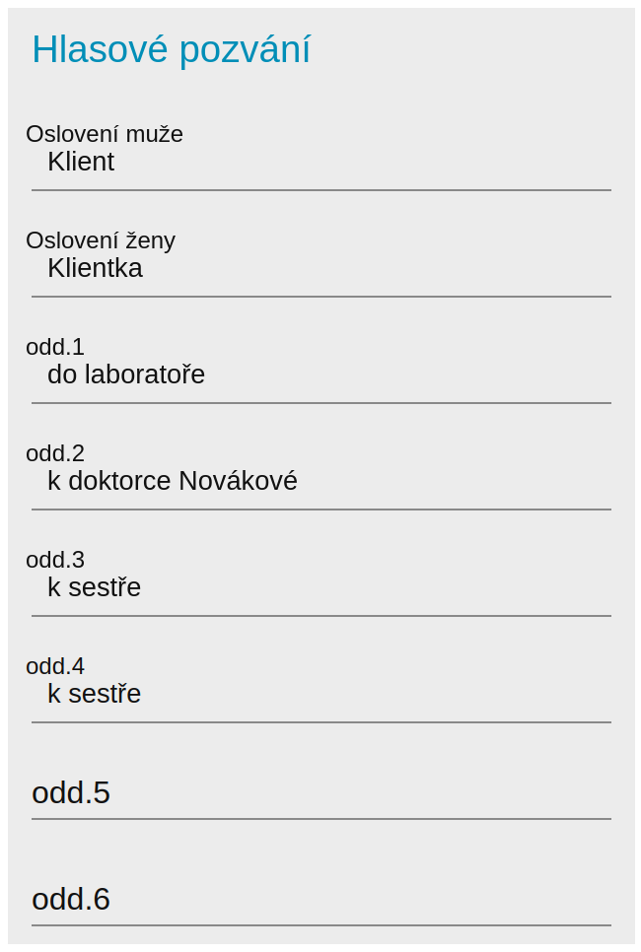Click the word 'doktorce' in odd.2
The image size is (641, 952).
119,482
